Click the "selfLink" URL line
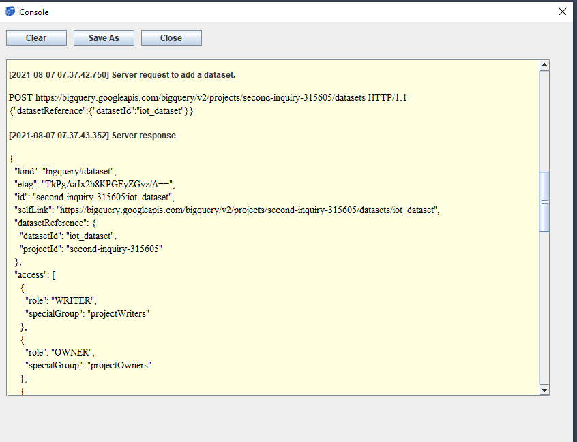577x442 pixels. click(x=226, y=210)
